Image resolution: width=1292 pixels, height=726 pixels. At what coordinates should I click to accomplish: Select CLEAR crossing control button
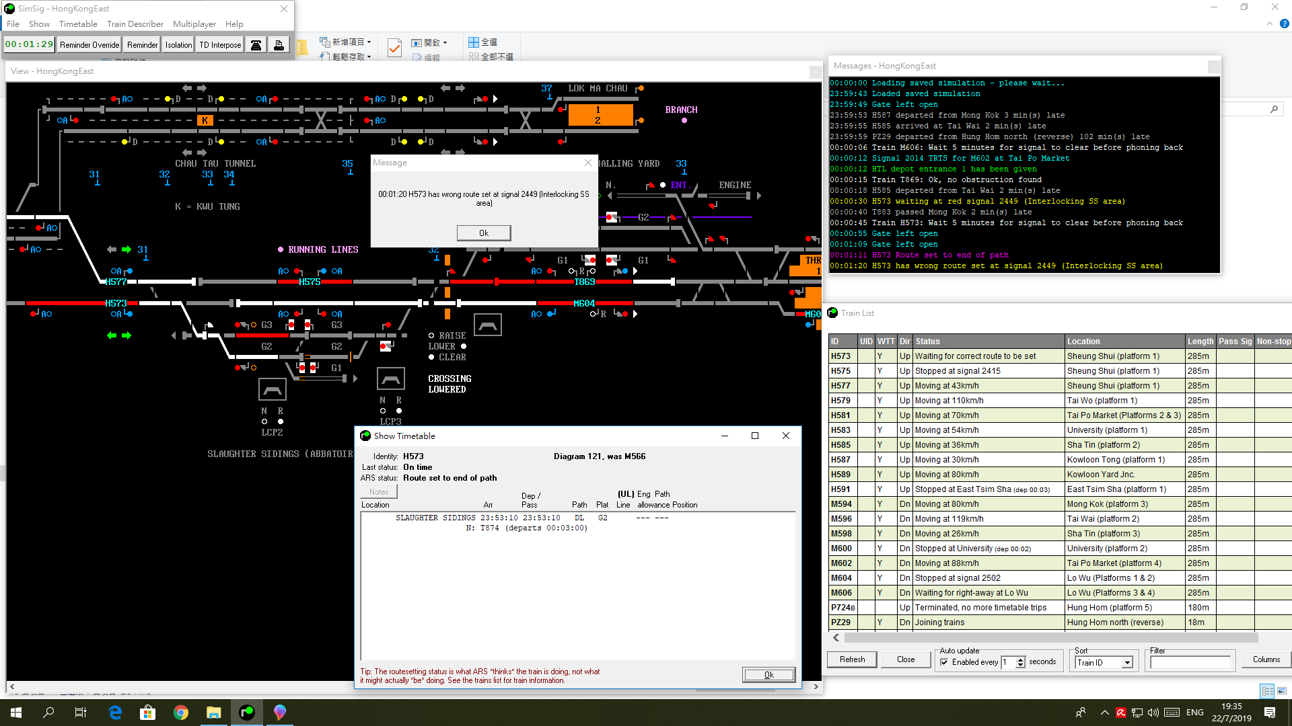coord(431,357)
